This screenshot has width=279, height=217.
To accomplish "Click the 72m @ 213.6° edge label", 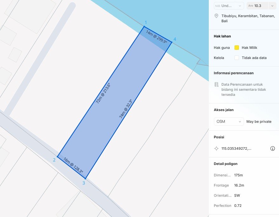I will pyautogui.click(x=103, y=93).
